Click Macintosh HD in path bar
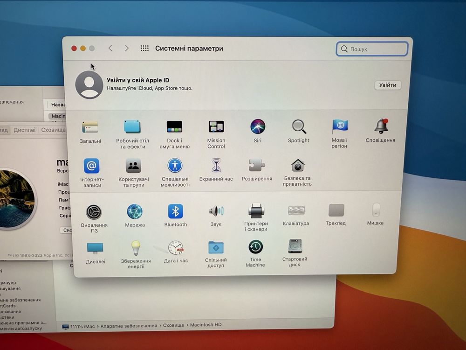 click(x=206, y=325)
